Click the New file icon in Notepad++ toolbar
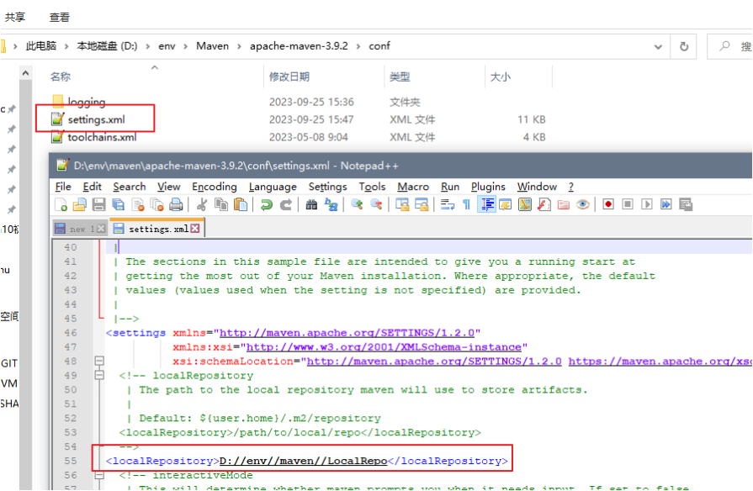Viewport: 753px width, 491px height. [x=61, y=204]
